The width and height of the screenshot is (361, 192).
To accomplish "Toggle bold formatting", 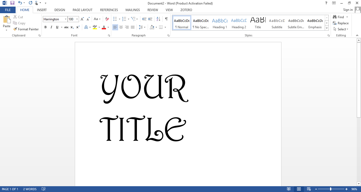I will coord(45,27).
